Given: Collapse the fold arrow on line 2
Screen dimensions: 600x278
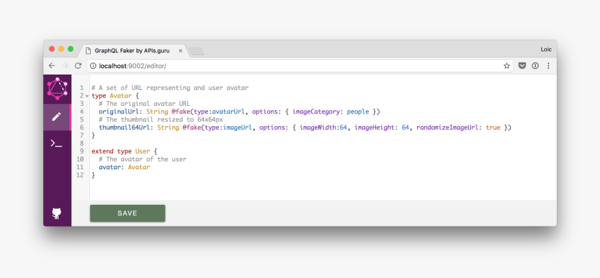Looking at the screenshot, I should tap(87, 96).
